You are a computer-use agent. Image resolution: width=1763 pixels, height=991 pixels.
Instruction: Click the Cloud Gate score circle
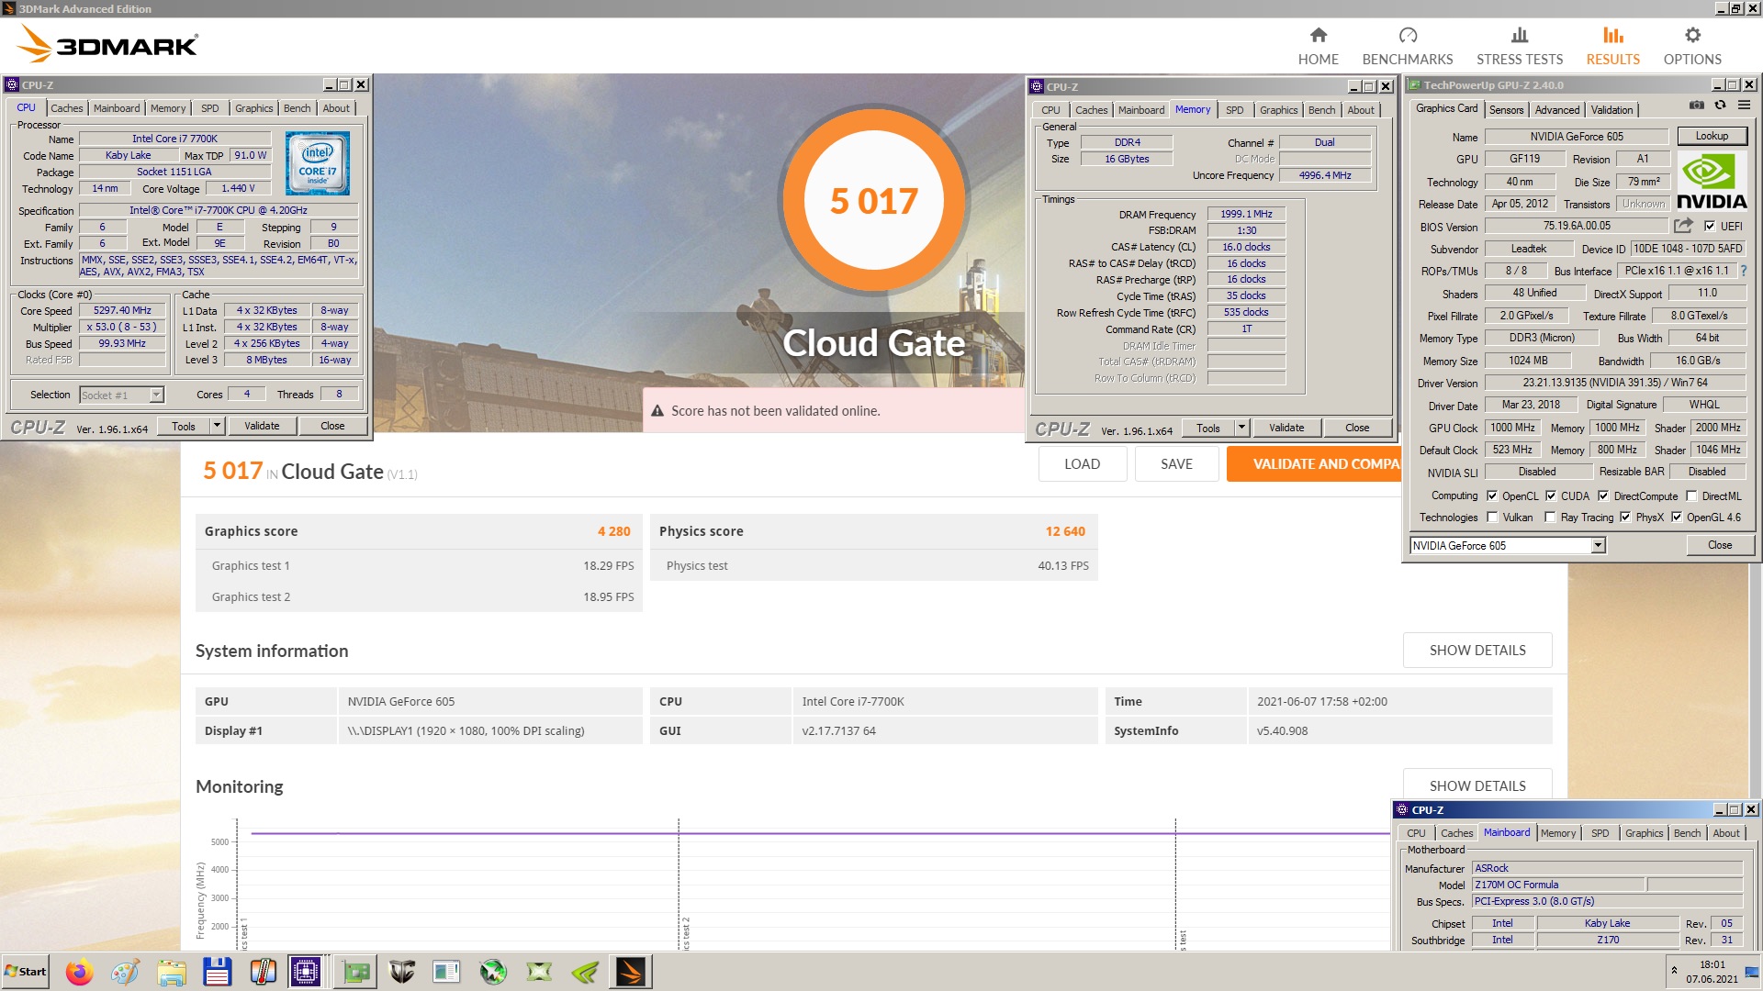pos(874,200)
